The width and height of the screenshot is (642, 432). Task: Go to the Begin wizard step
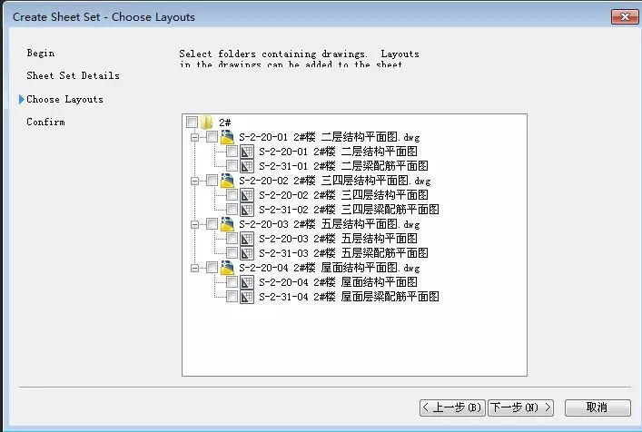(x=41, y=54)
